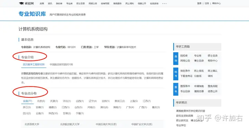Select the 四川(2) province tab
249x128 pixels.
coord(27,114)
